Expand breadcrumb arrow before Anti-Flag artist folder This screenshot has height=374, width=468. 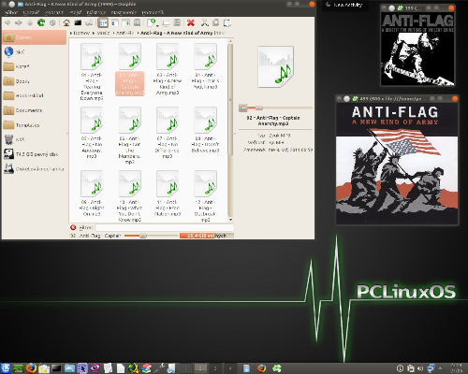point(113,33)
